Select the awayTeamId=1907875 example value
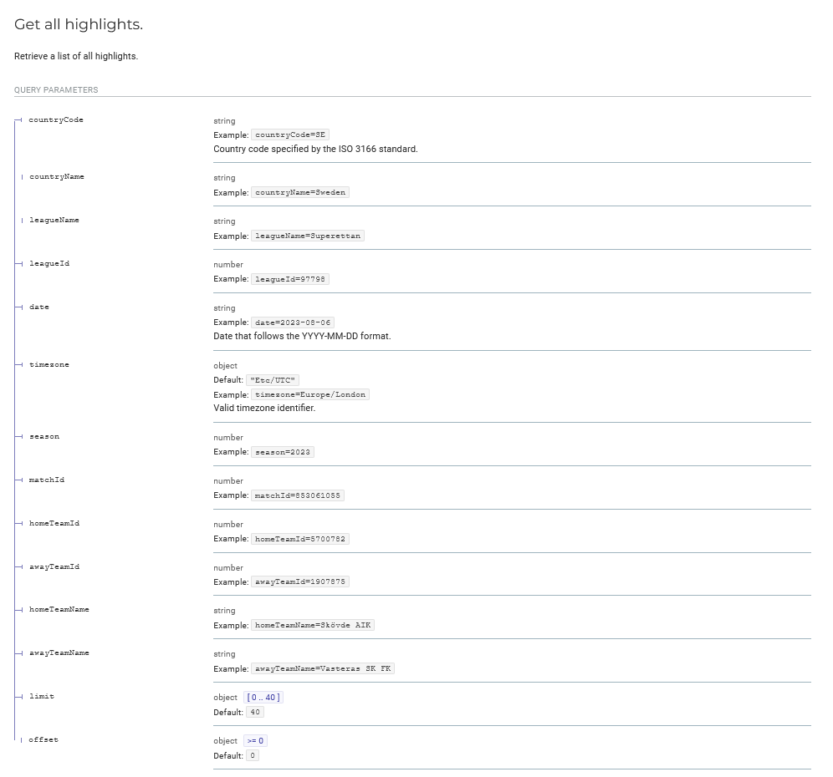 [x=300, y=582]
